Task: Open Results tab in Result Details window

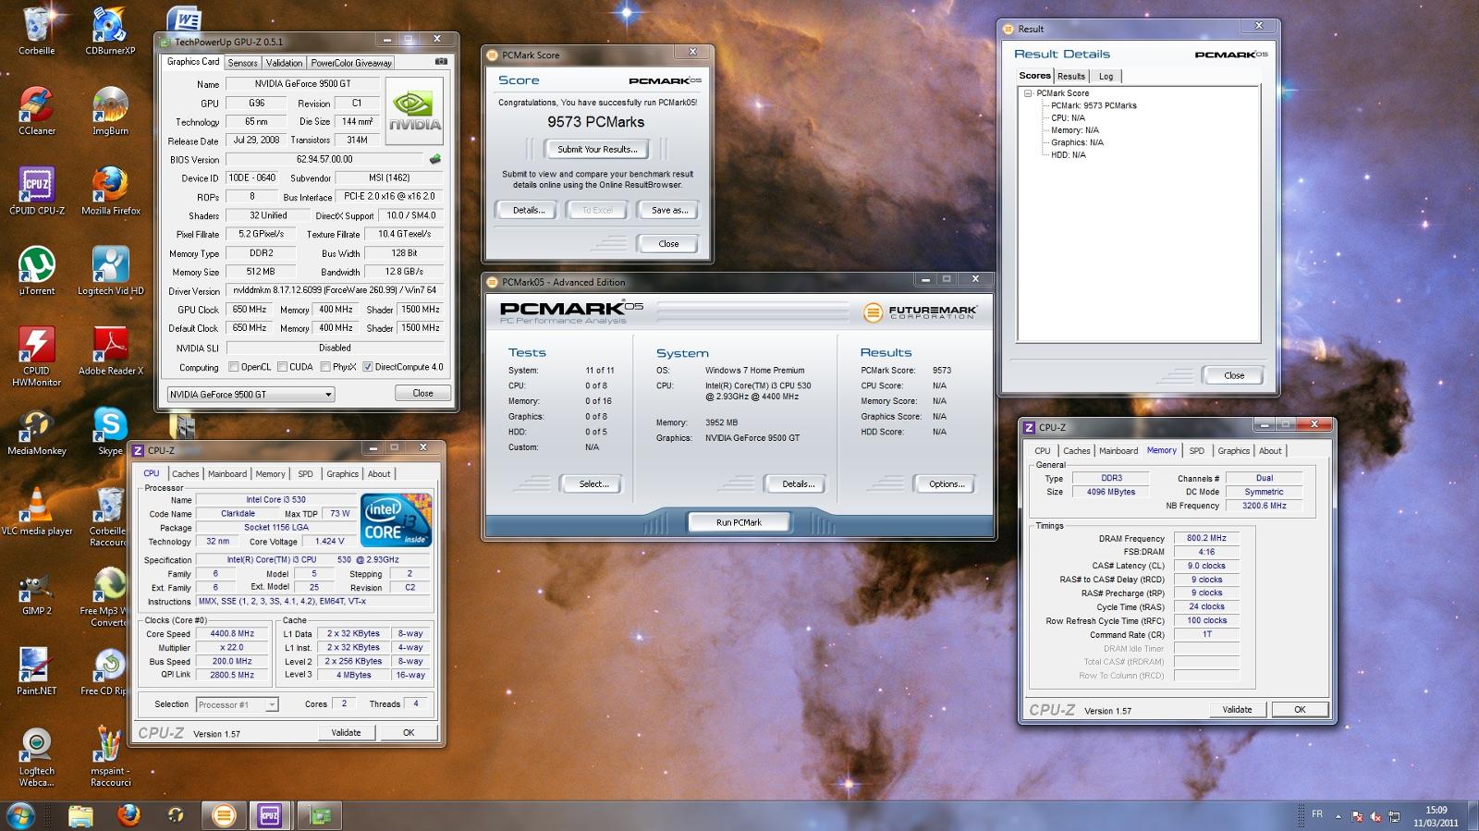Action: point(1071,77)
